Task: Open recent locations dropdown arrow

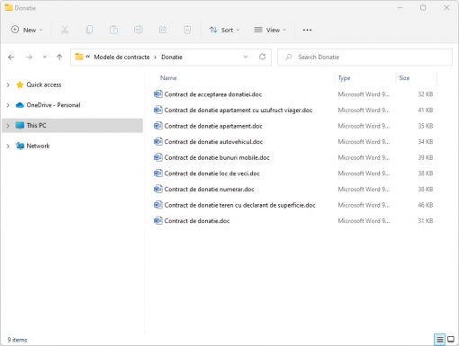Action: coord(44,57)
